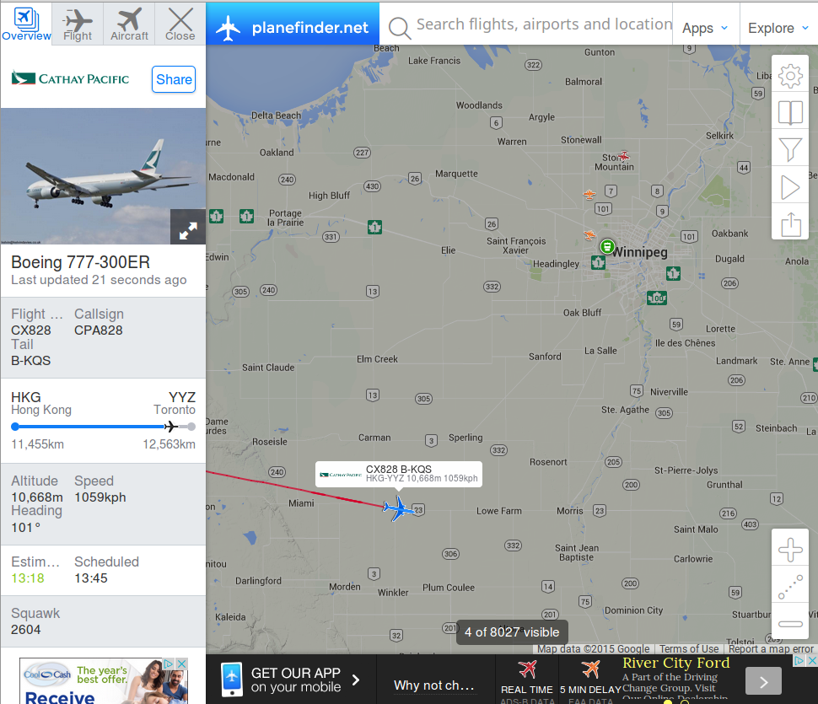This screenshot has width=818, height=704.
Task: Open the bookmarks book icon
Action: coord(790,113)
